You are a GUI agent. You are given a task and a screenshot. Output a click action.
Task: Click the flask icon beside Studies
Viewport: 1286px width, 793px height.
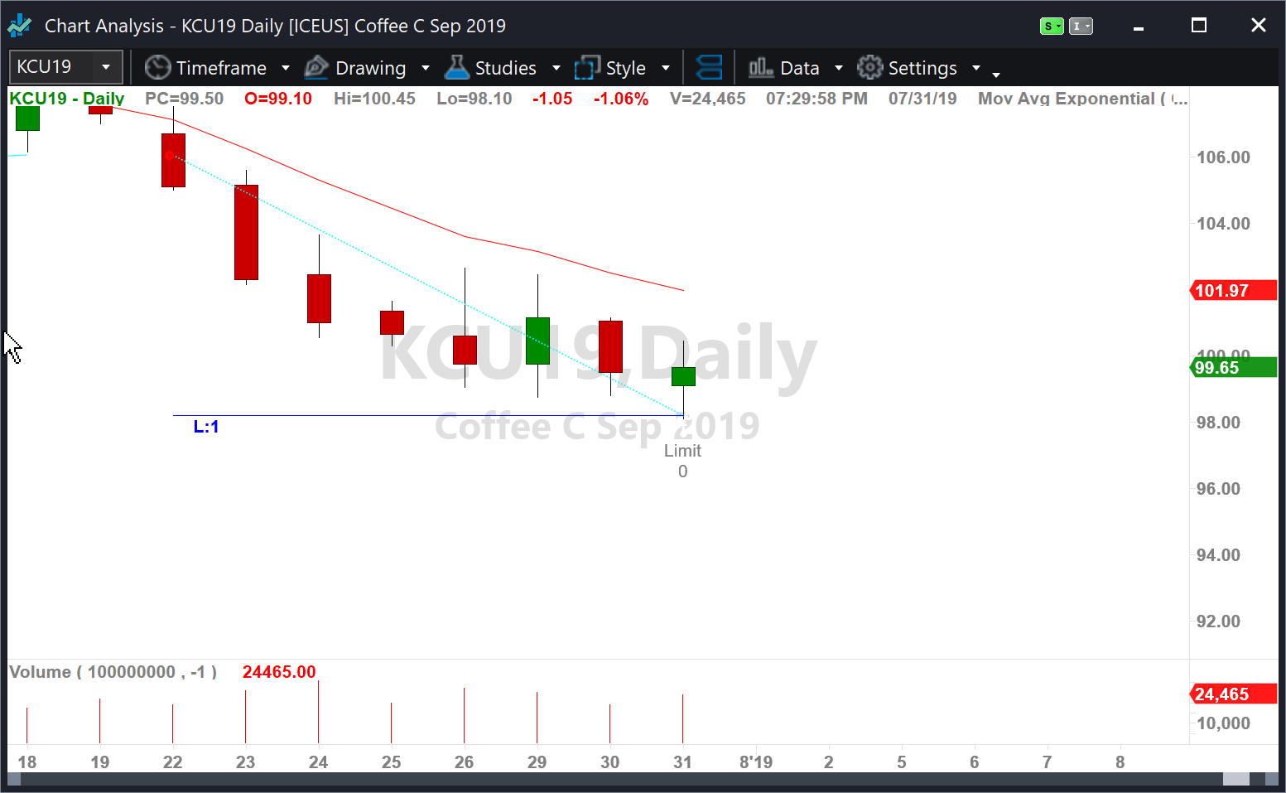point(456,68)
